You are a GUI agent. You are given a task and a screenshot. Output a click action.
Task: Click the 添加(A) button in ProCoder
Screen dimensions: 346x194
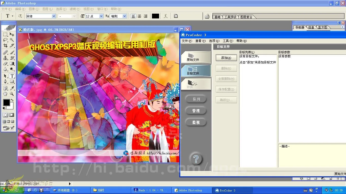(x=226, y=58)
